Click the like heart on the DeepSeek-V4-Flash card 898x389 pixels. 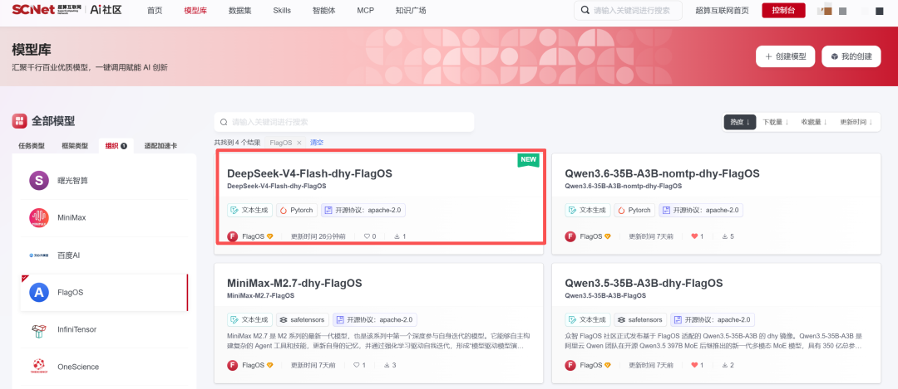click(x=368, y=236)
